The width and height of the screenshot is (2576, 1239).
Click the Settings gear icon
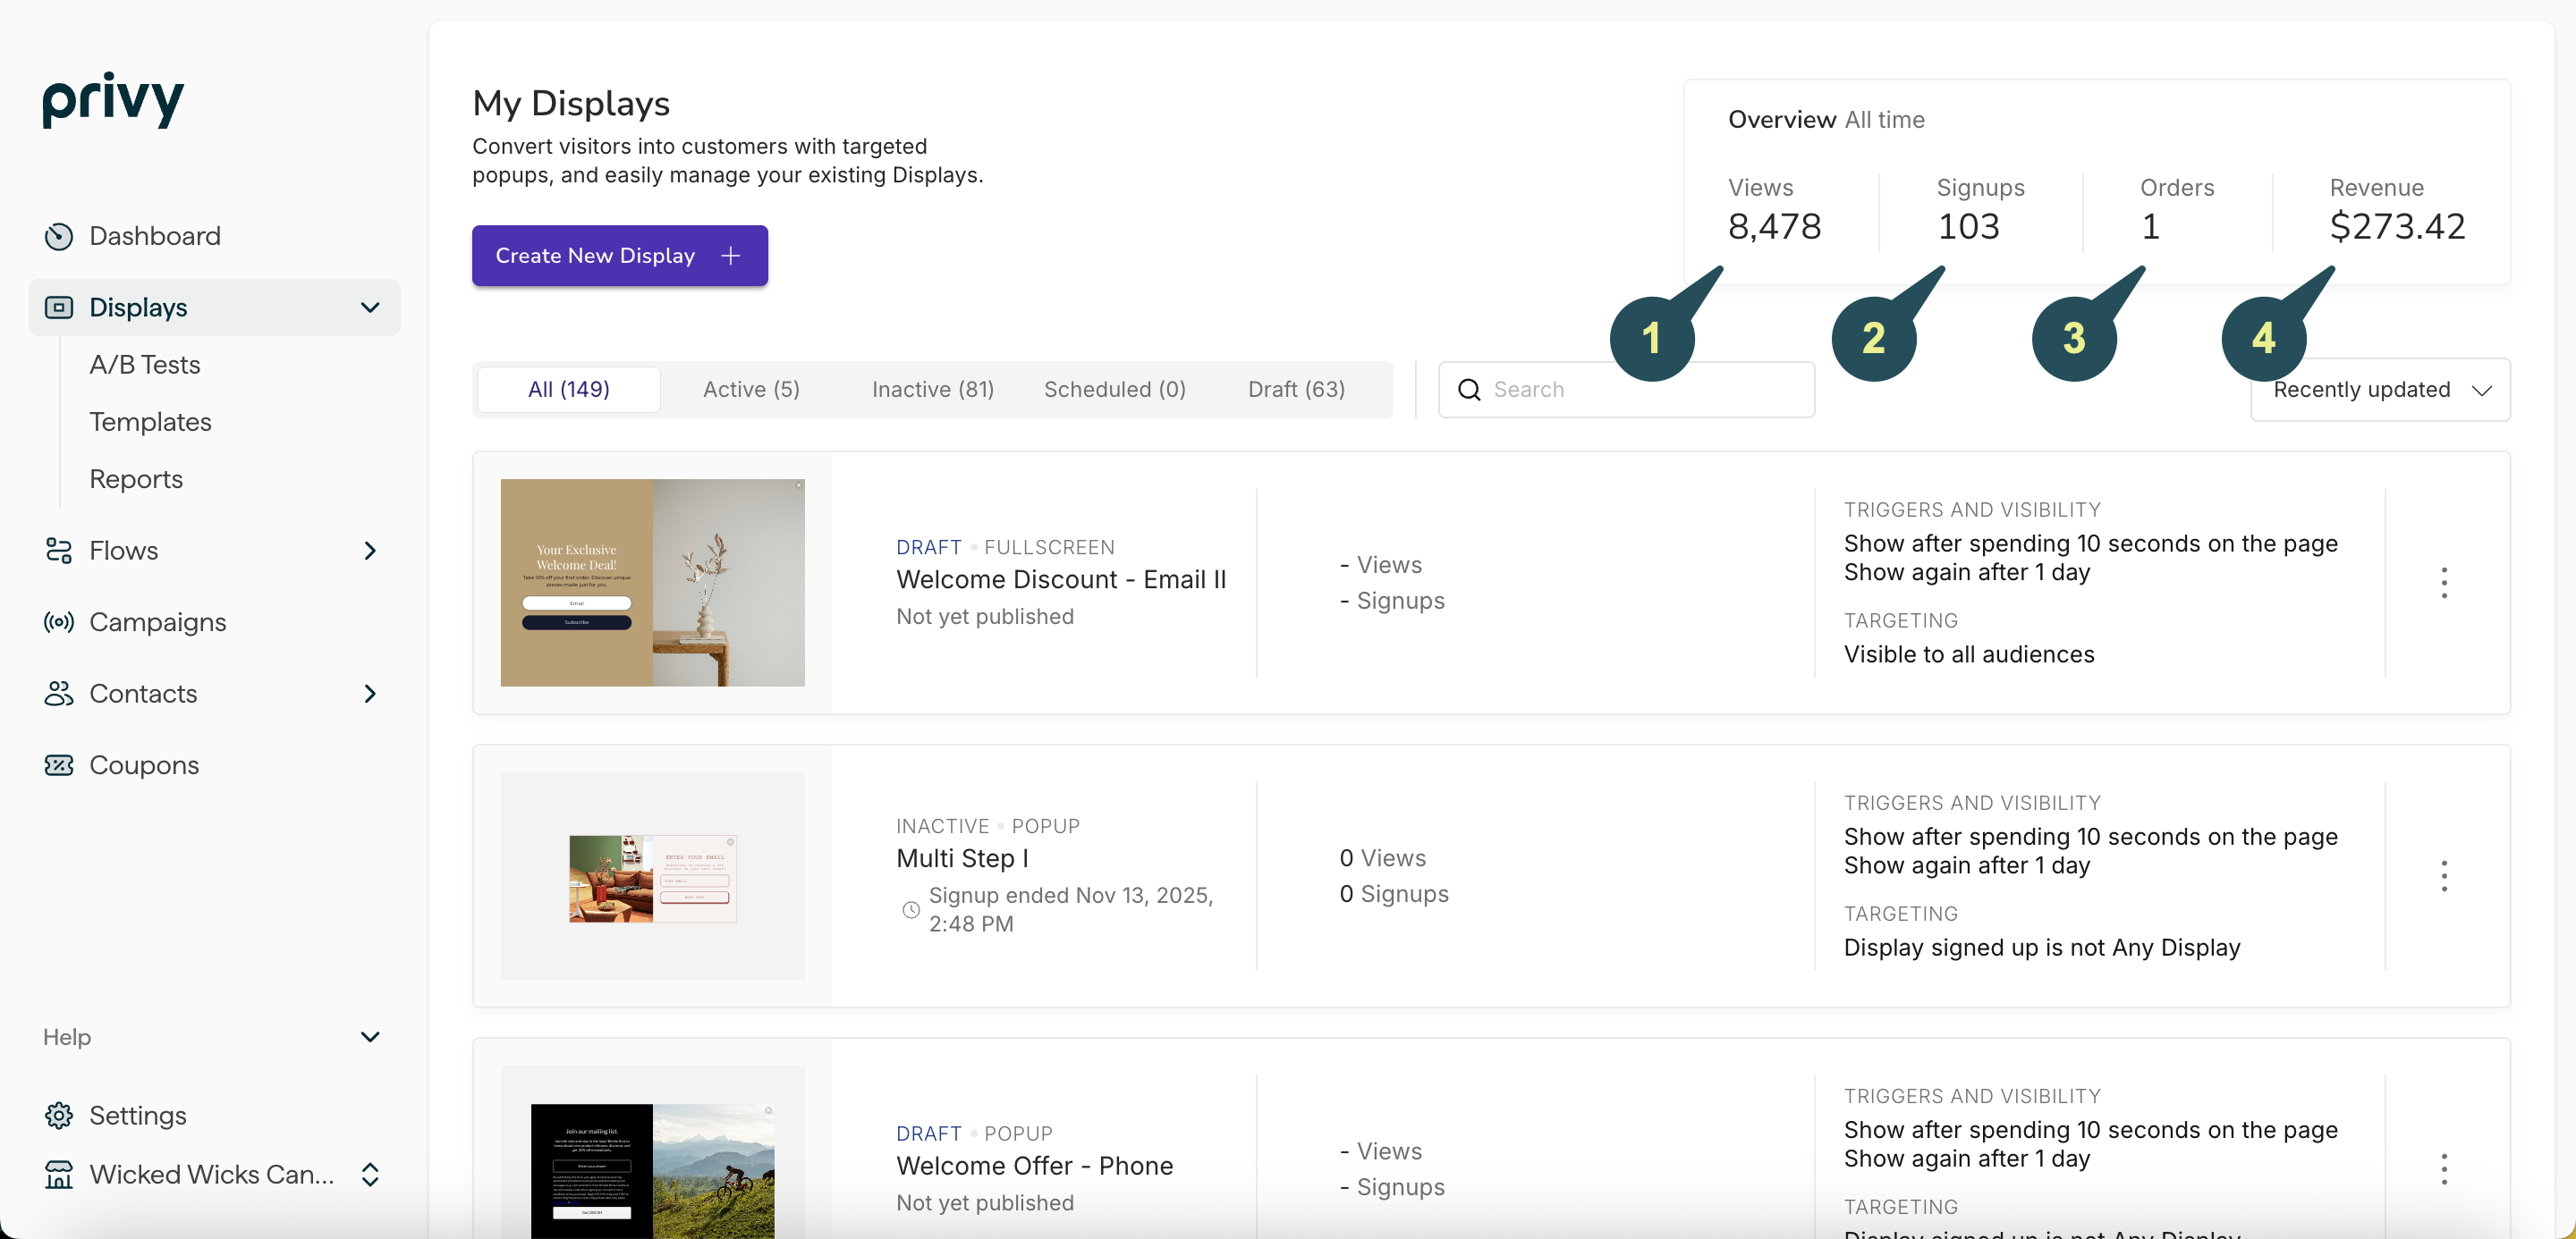point(58,1115)
